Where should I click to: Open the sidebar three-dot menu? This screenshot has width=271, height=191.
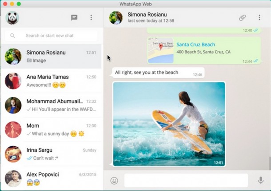[91, 17]
